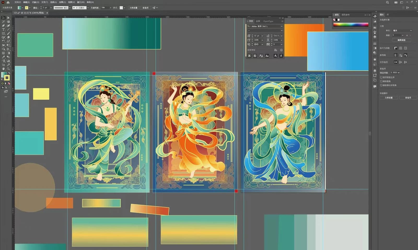418x250 pixels.
Task: Toggle the 缩放圆角 checkbox
Action: [x=381, y=81]
